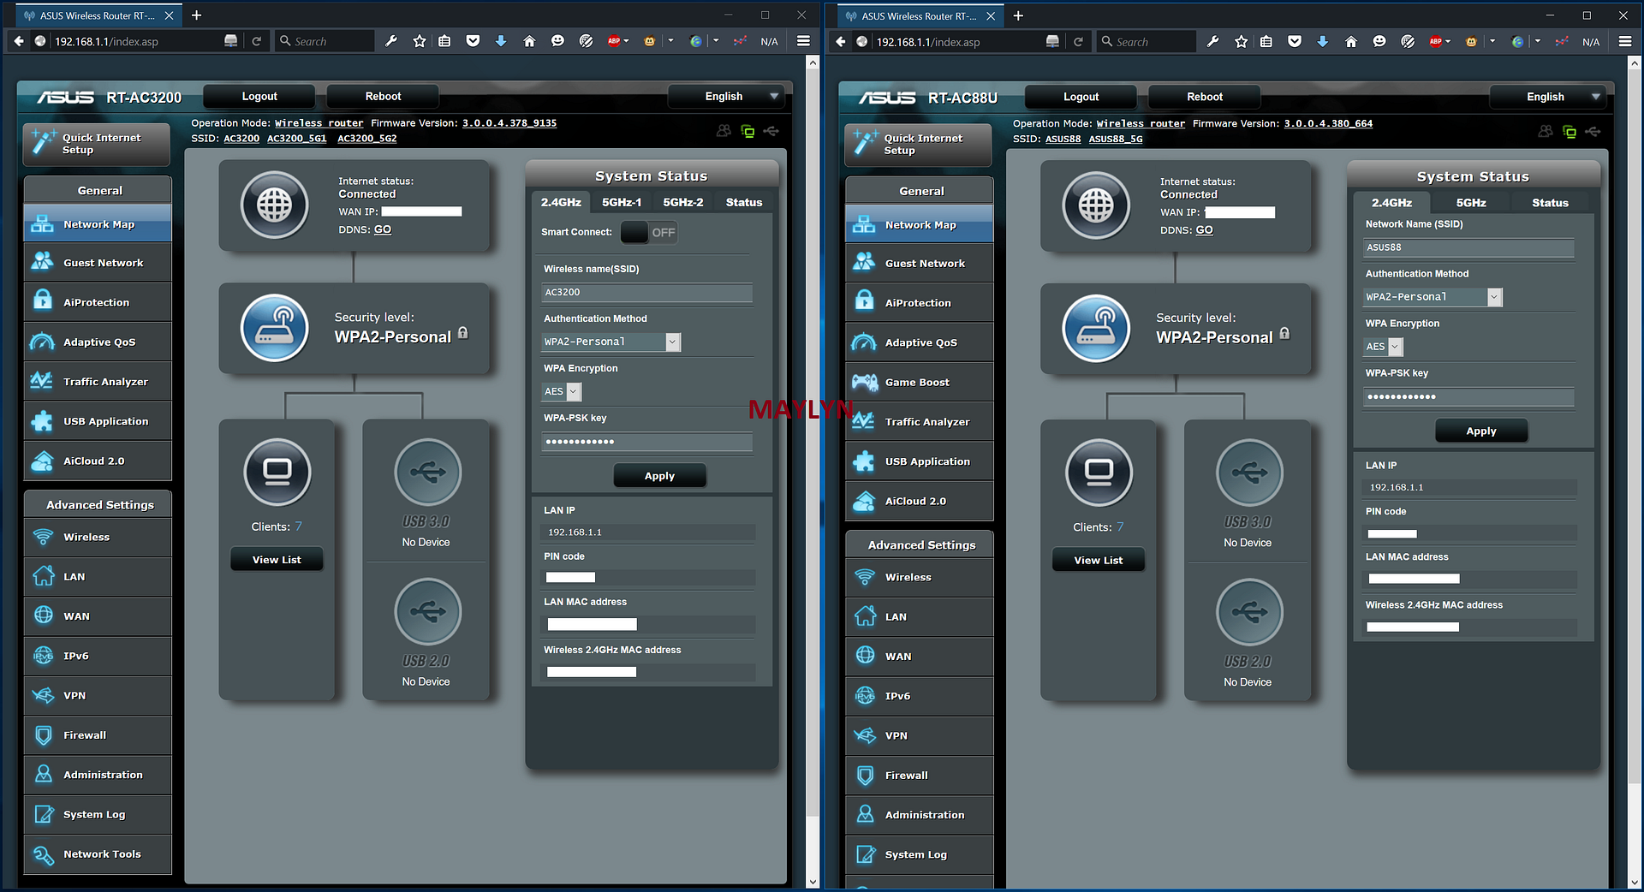This screenshot has width=1644, height=892.
Task: Click search box in left browser toolbar
Action: pos(325,41)
